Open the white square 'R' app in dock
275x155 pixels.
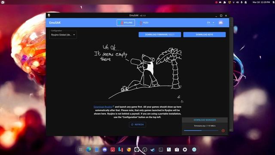(x=137, y=149)
